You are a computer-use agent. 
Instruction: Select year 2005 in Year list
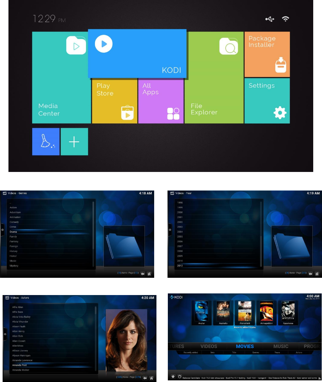click(x=218, y=236)
